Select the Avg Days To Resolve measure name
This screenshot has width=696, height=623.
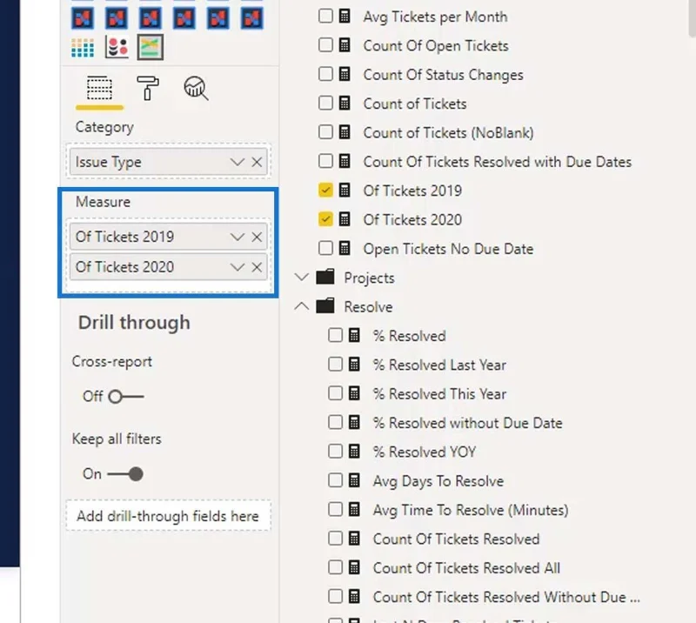coord(438,481)
